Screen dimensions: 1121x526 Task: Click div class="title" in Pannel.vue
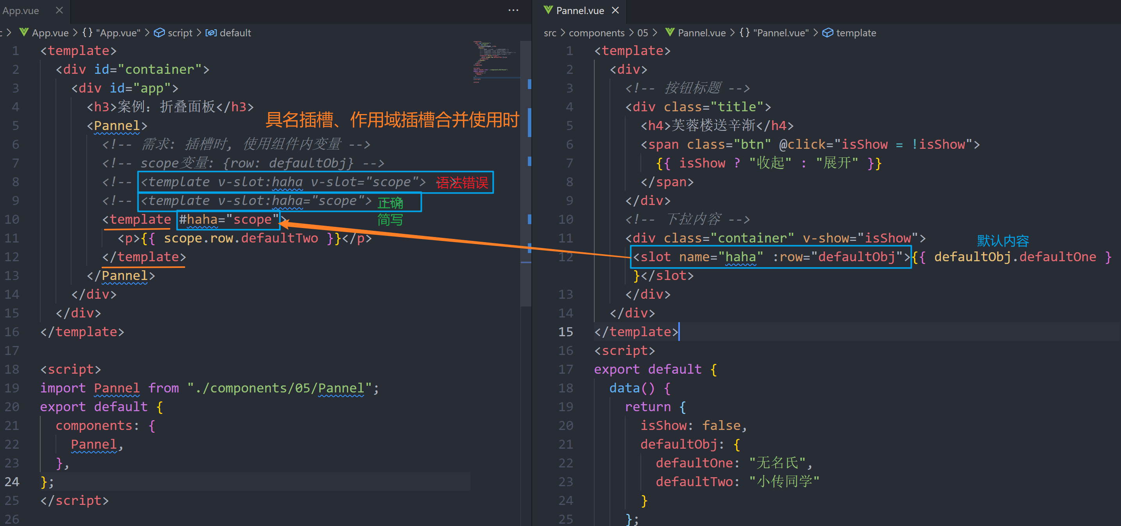tap(698, 107)
